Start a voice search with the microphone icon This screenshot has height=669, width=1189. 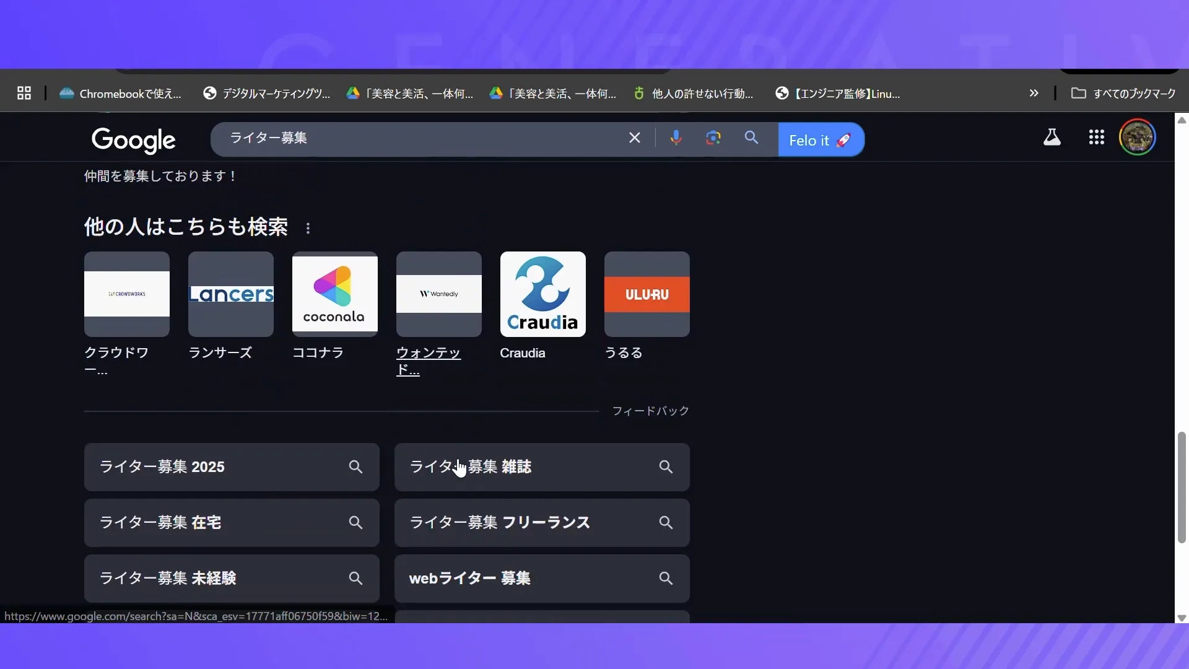pos(676,138)
